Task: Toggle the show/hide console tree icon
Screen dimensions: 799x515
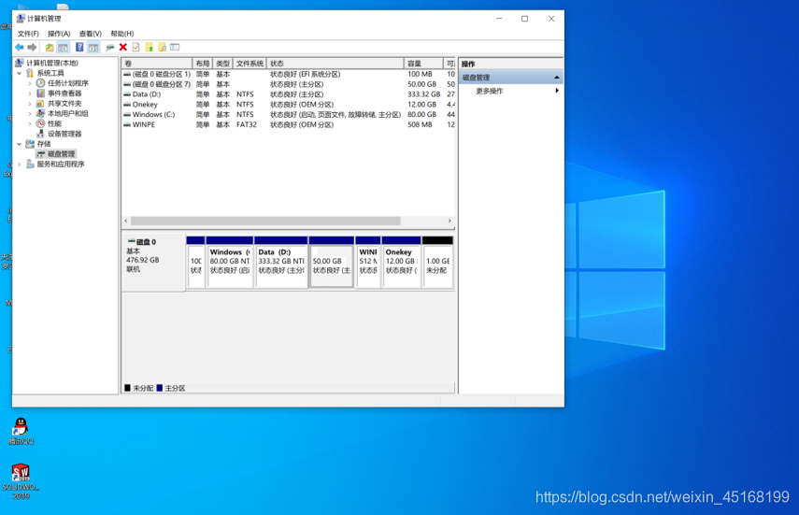Action: tap(63, 48)
